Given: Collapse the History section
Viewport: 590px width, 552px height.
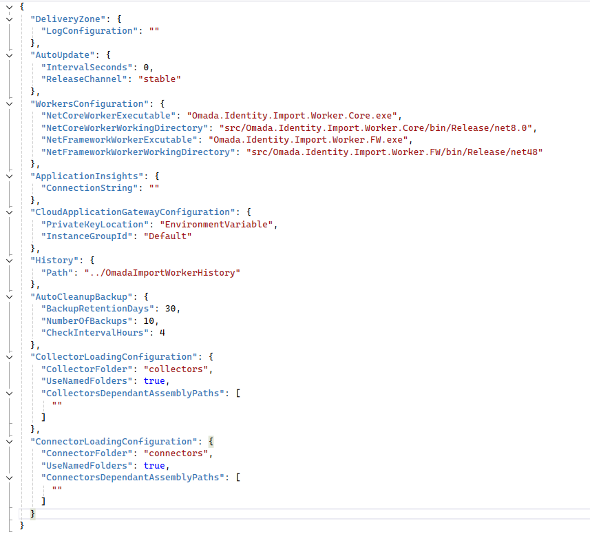Looking at the screenshot, I should (9, 260).
